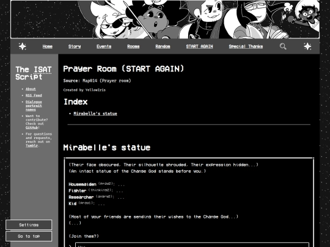Navigate to Rooms
The width and height of the screenshot is (330, 247).
coord(133,46)
